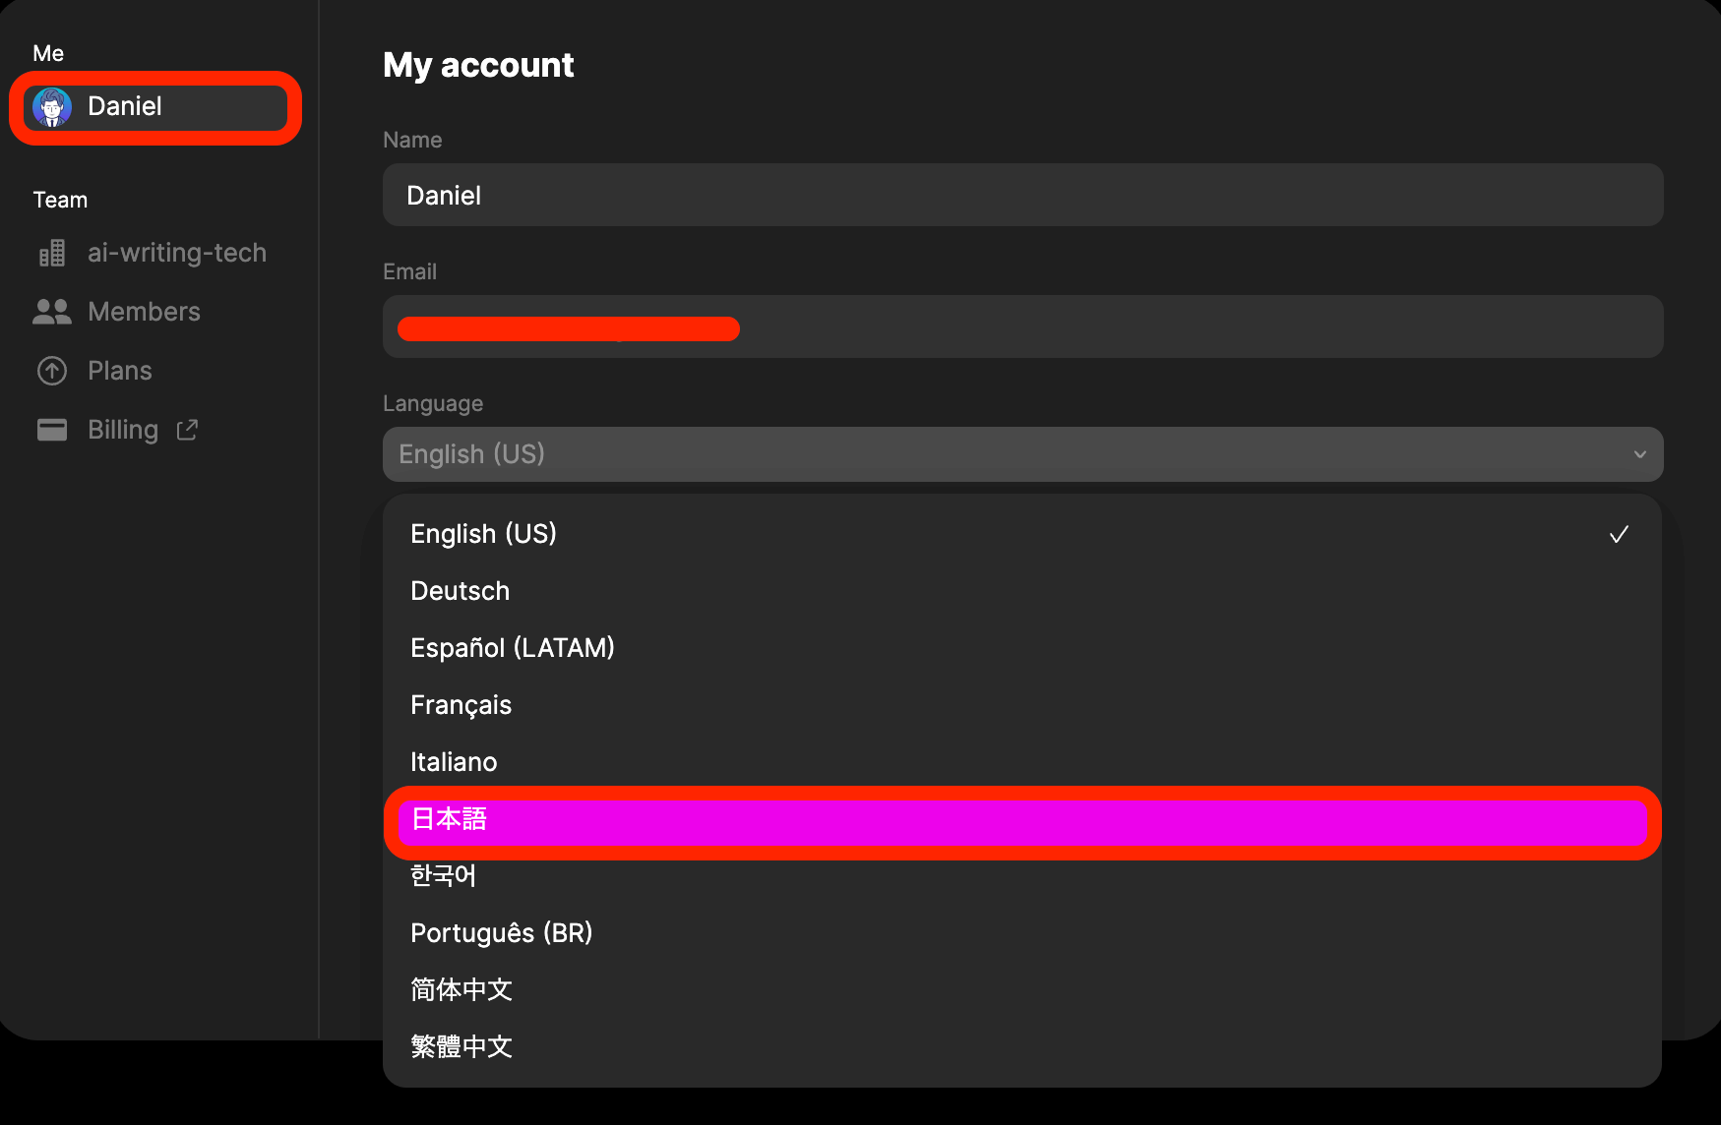Open the Members team settings page

click(144, 312)
